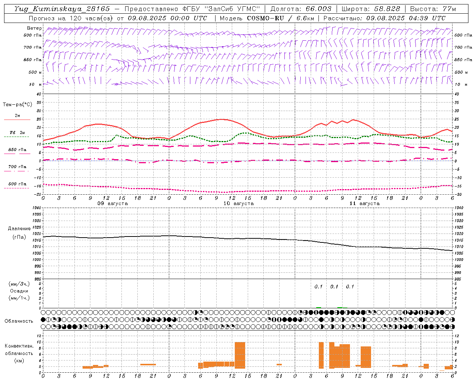
Task: Click the 11 августа date label
Action: (x=364, y=204)
